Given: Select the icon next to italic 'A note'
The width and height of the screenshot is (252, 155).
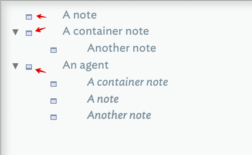Looking at the screenshot, I should pyautogui.click(x=54, y=101).
